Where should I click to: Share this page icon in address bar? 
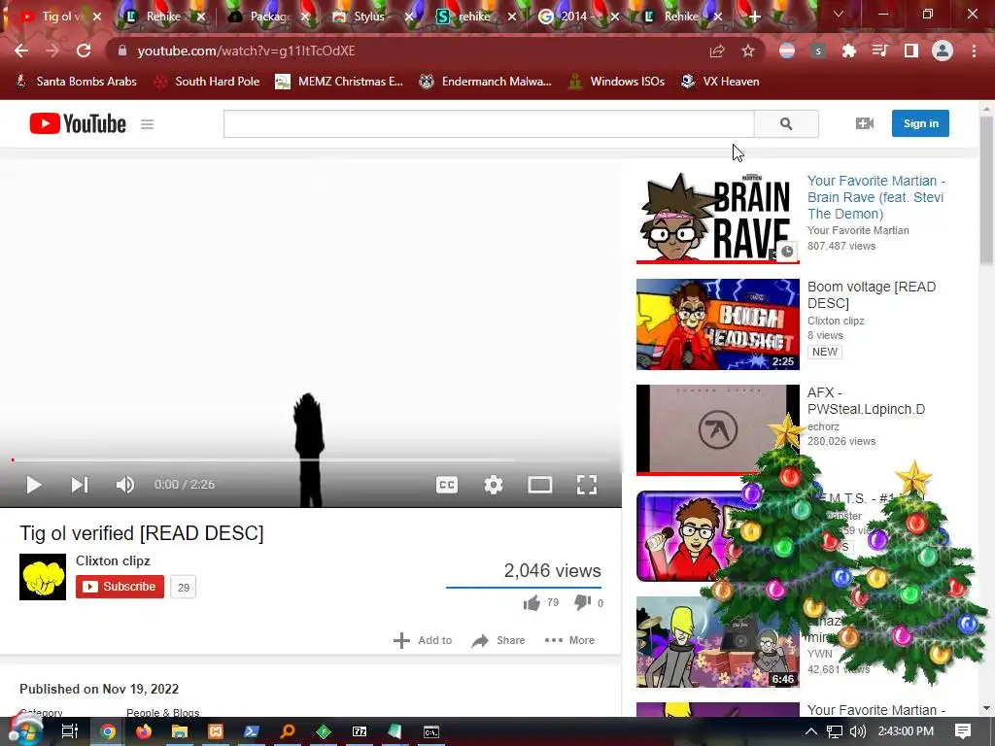pos(717,51)
